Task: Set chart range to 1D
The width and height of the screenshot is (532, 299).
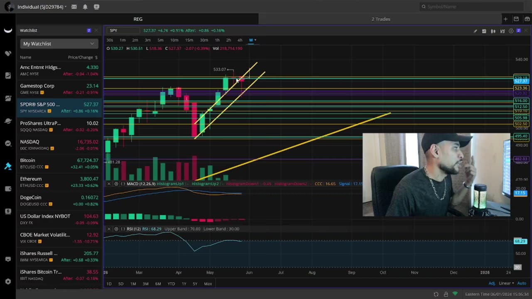Action: coord(109,284)
